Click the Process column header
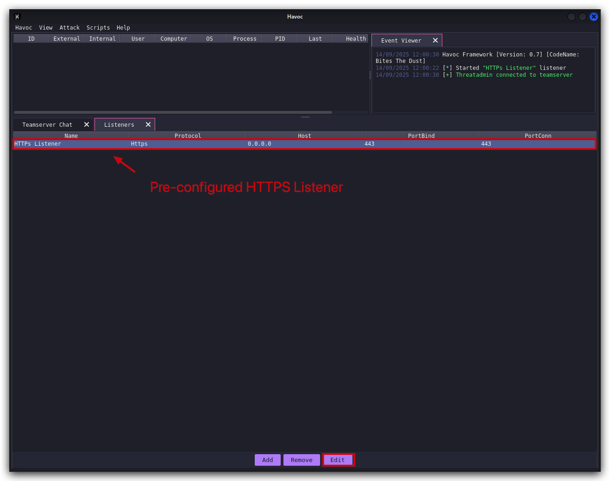610x481 pixels. pos(245,39)
